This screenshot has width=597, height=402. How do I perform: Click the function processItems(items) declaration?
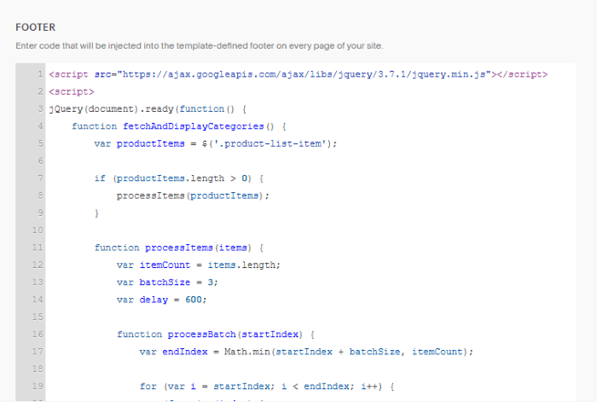(179, 248)
